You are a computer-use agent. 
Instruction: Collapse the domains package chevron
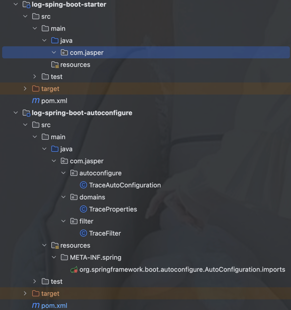pos(63,197)
